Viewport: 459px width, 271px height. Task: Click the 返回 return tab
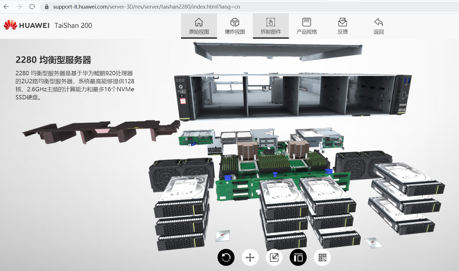(379, 26)
